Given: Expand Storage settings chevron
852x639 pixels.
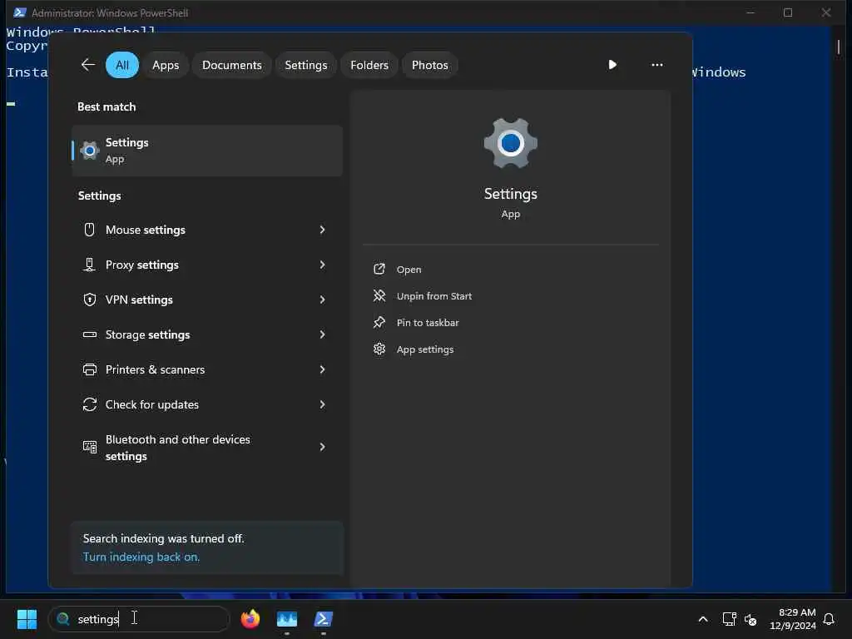Looking at the screenshot, I should pyautogui.click(x=322, y=334).
